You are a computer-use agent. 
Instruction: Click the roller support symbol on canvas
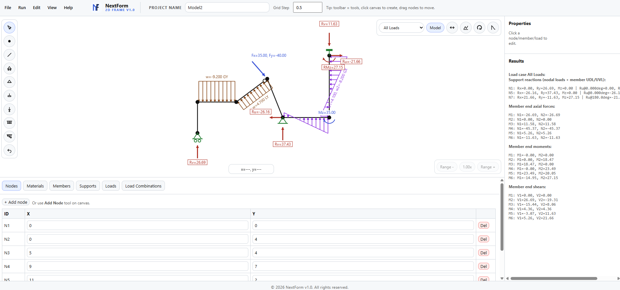tap(197, 138)
